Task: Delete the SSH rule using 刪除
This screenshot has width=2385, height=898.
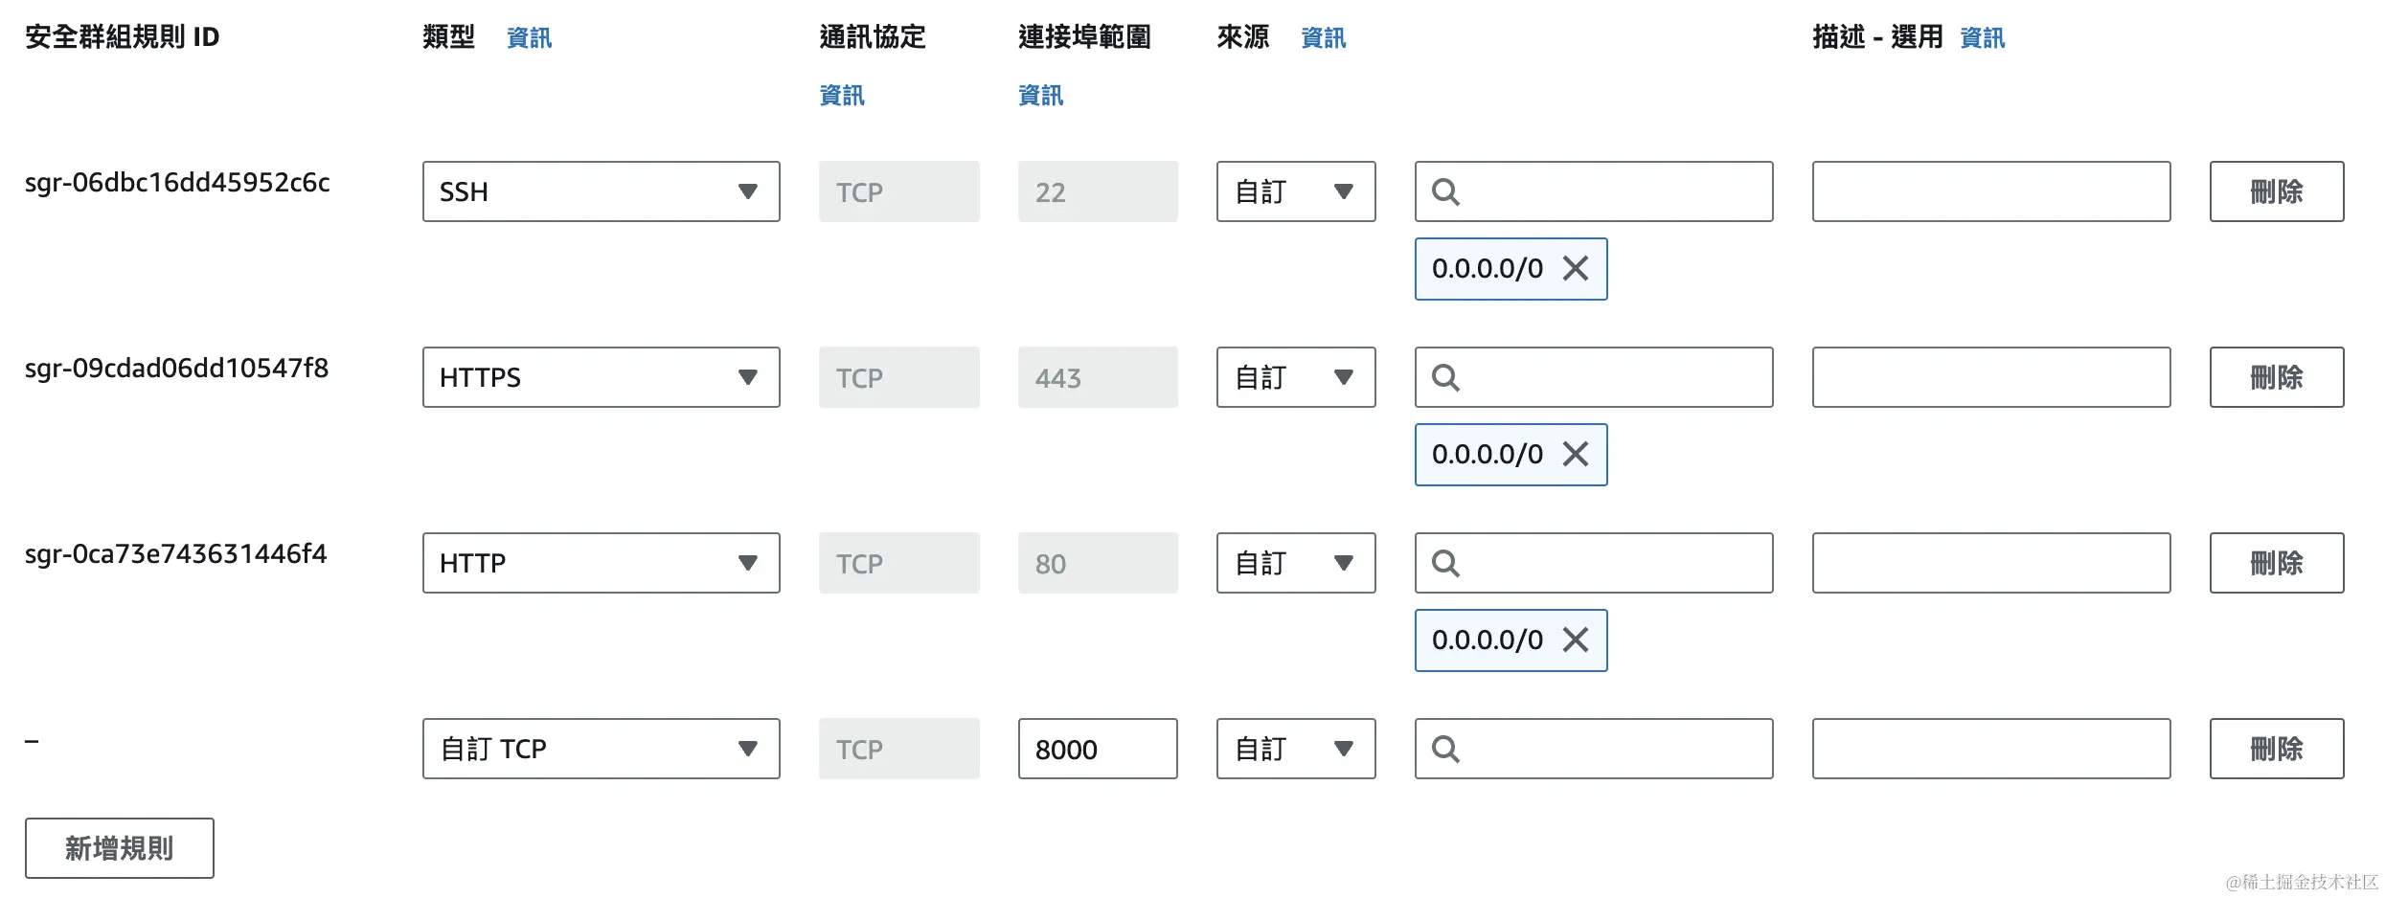Action: tap(2276, 191)
